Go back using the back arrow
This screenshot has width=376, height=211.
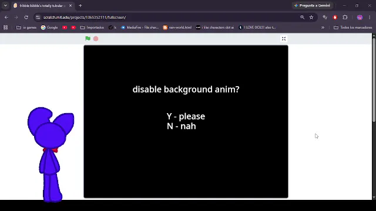pyautogui.click(x=6, y=17)
